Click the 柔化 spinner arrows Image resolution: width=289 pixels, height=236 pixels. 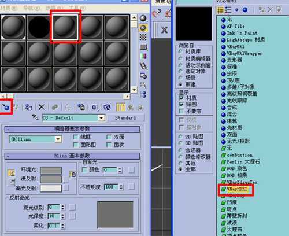[62, 226]
